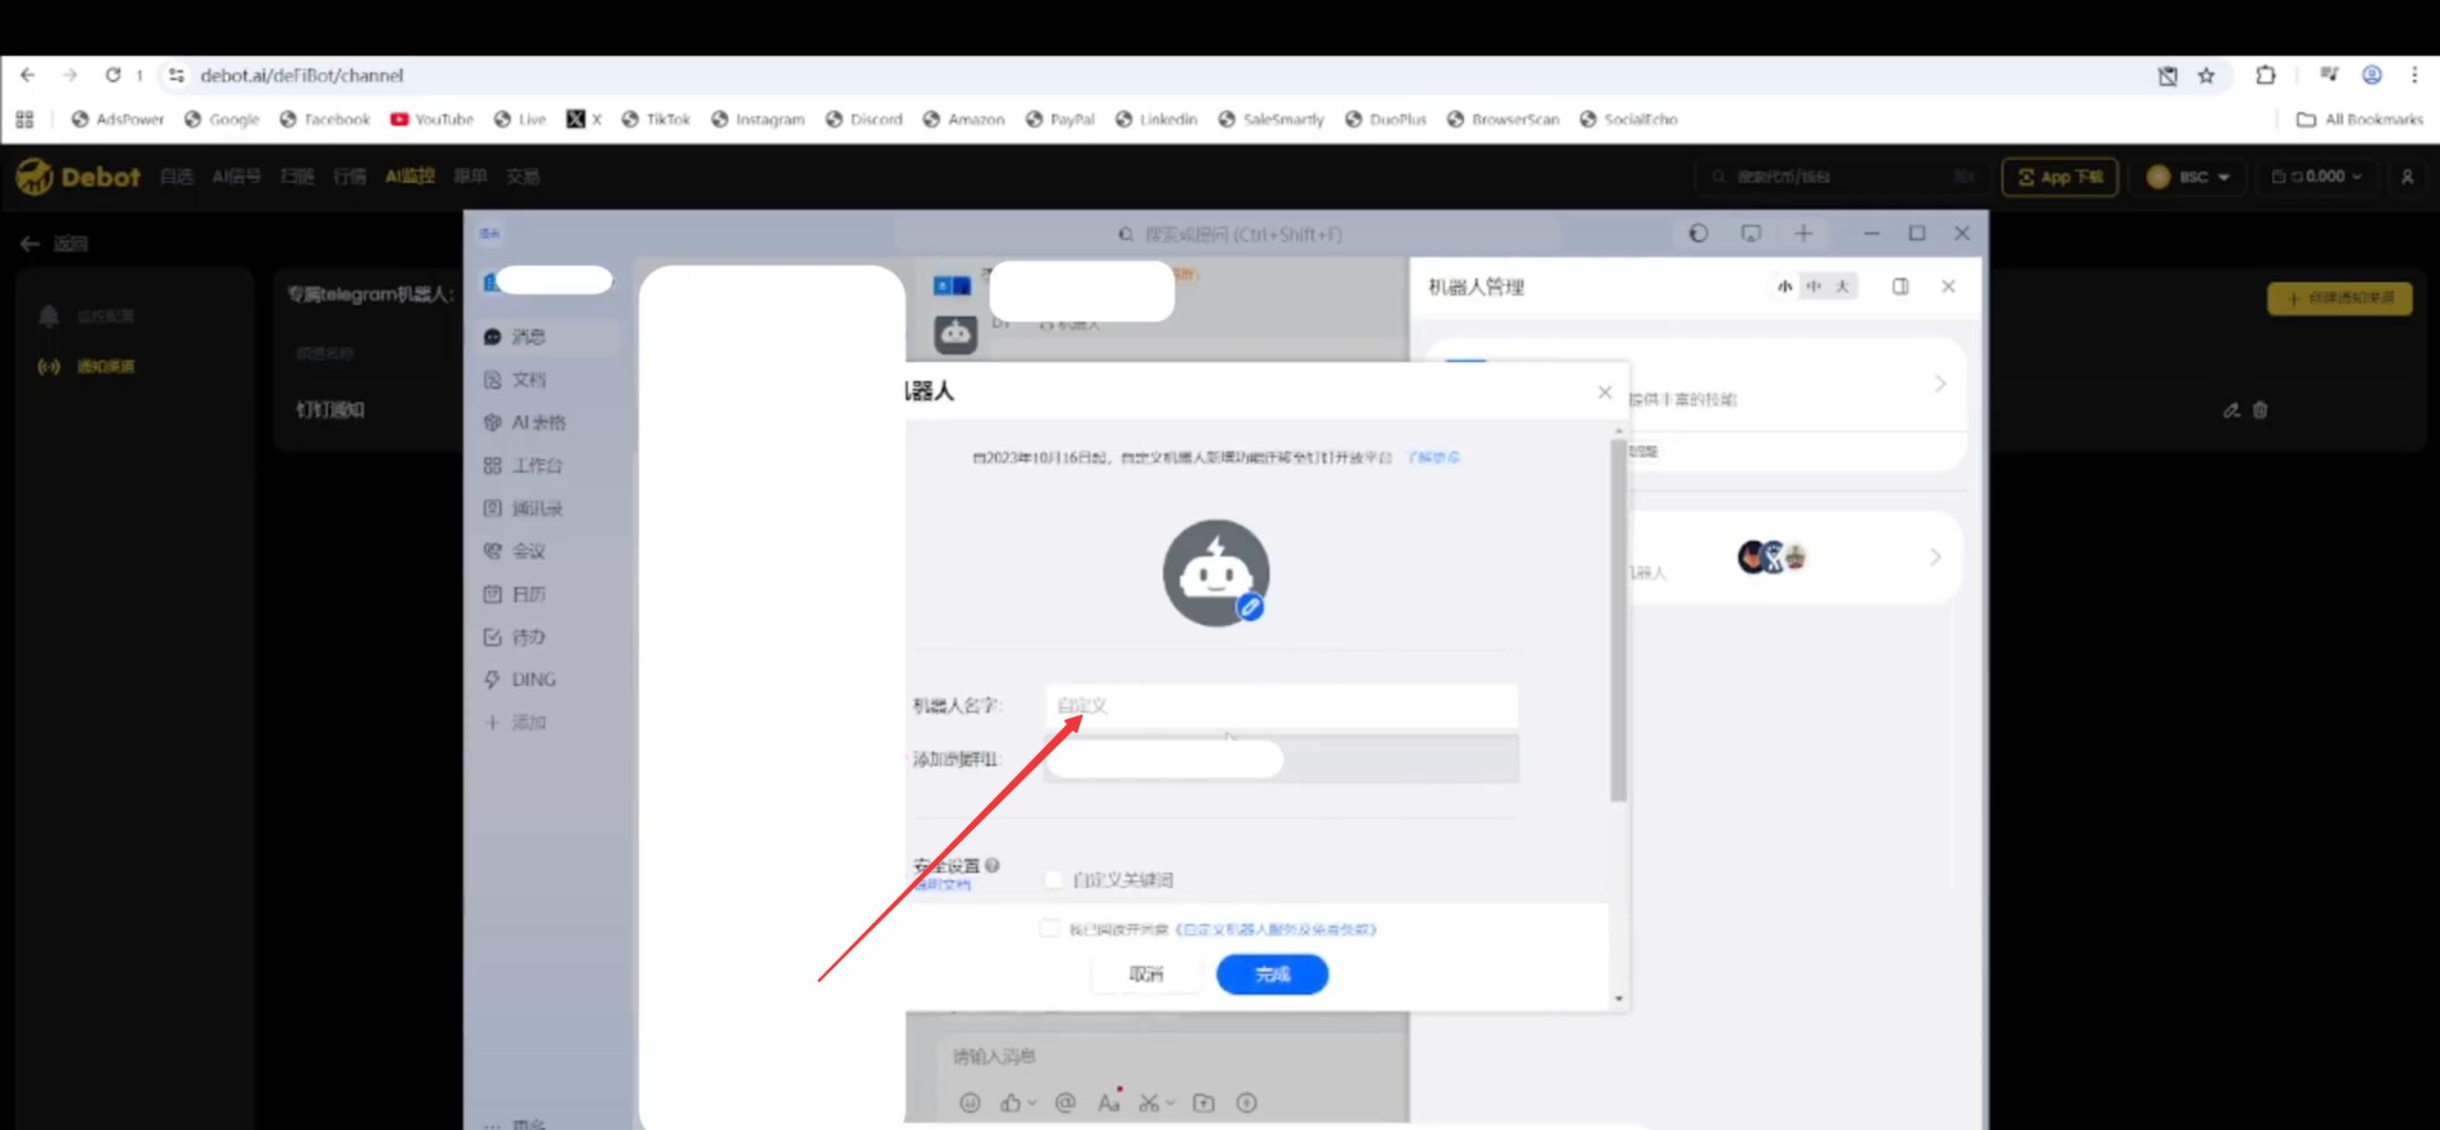Click the Aa text format icon

(x=1108, y=1102)
